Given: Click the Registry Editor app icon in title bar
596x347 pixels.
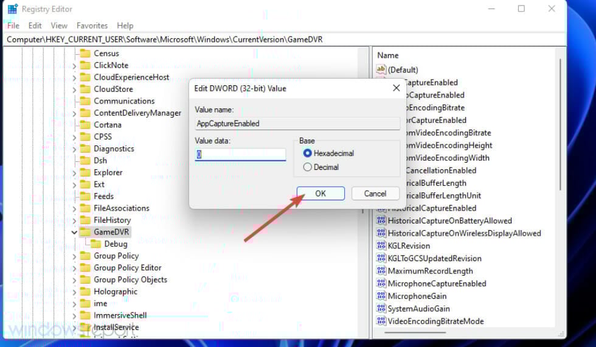Looking at the screenshot, I should 13,9.
